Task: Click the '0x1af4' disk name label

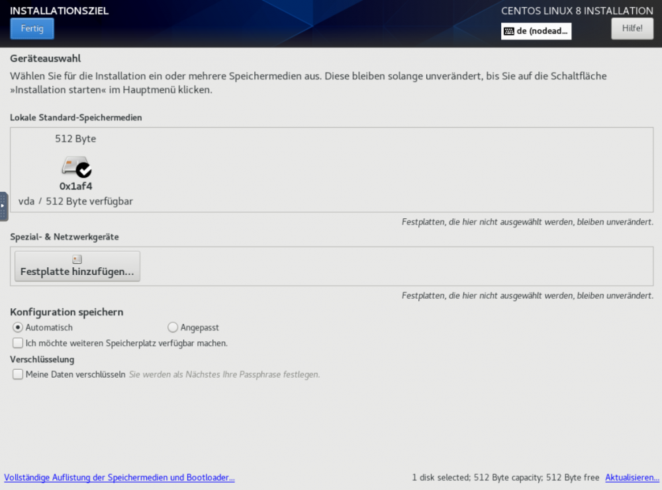Action: point(75,186)
